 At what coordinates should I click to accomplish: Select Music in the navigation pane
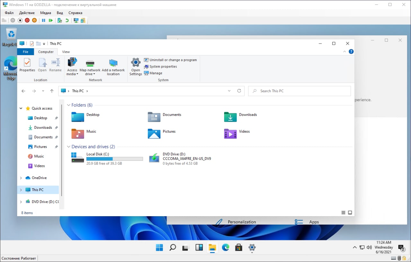click(39, 156)
